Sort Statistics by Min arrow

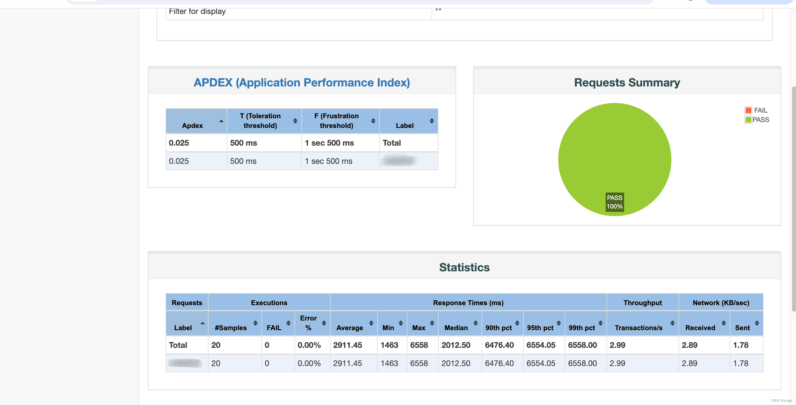pos(401,323)
